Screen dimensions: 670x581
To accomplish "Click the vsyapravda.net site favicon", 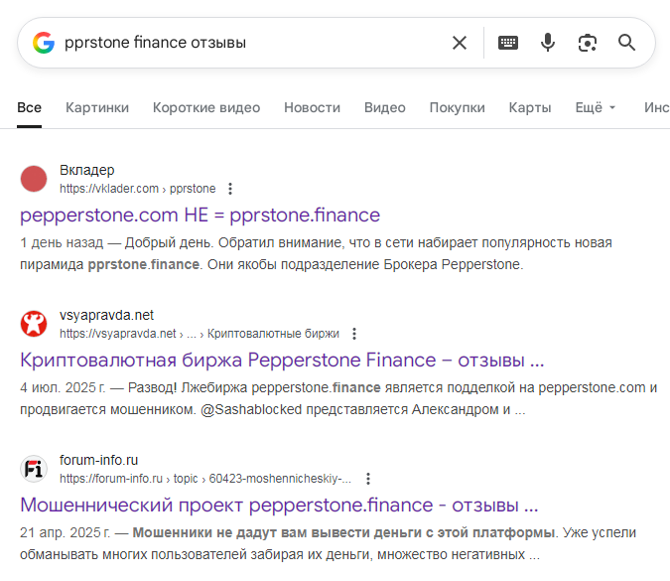I will point(35,324).
